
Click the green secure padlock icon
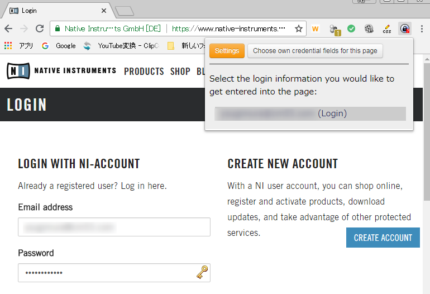(58, 29)
